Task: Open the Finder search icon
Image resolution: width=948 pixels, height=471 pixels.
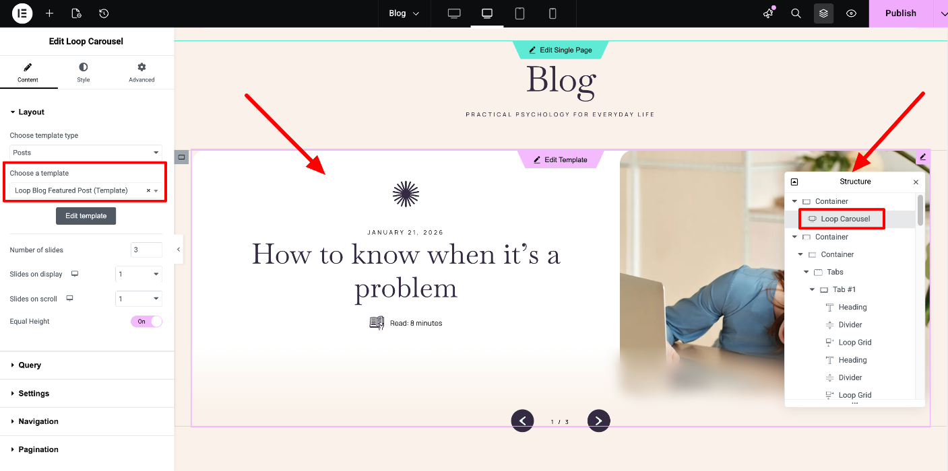Action: pyautogui.click(x=796, y=13)
